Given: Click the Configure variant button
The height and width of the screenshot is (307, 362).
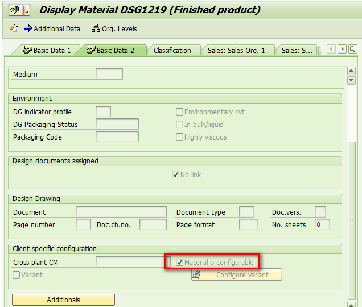Looking at the screenshot, I should click(237, 275).
